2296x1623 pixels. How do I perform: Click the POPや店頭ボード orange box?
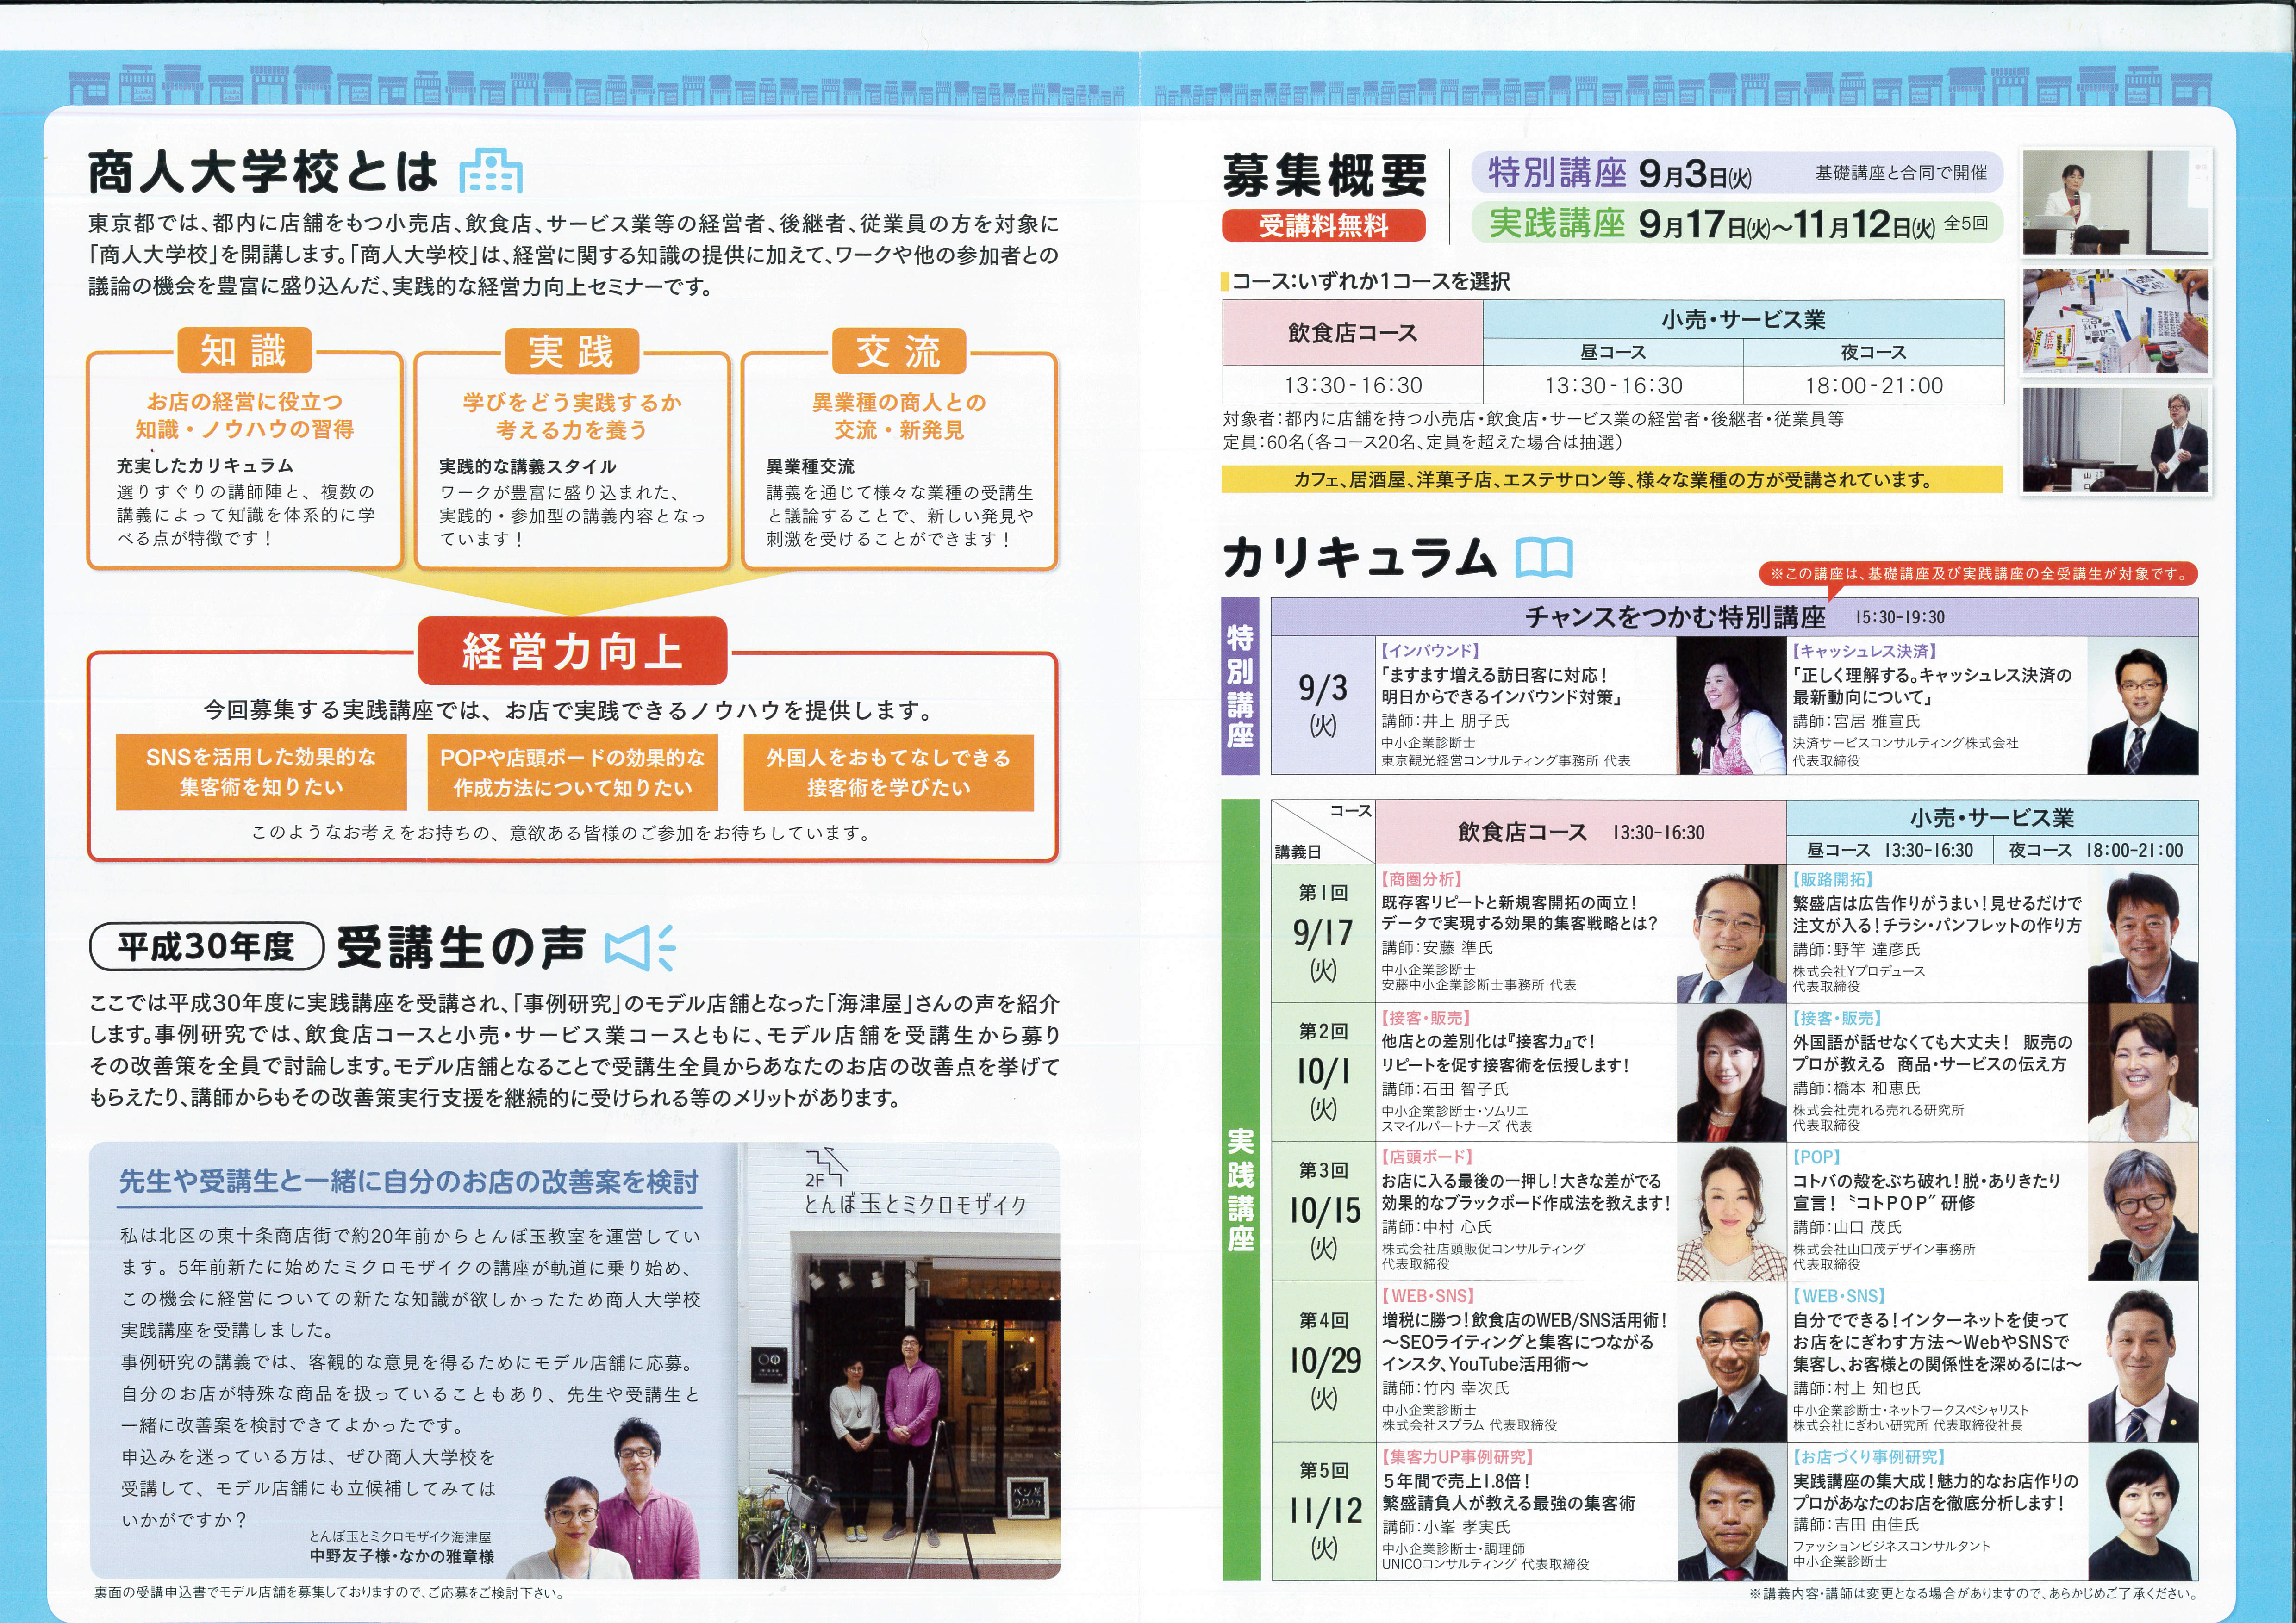click(572, 772)
